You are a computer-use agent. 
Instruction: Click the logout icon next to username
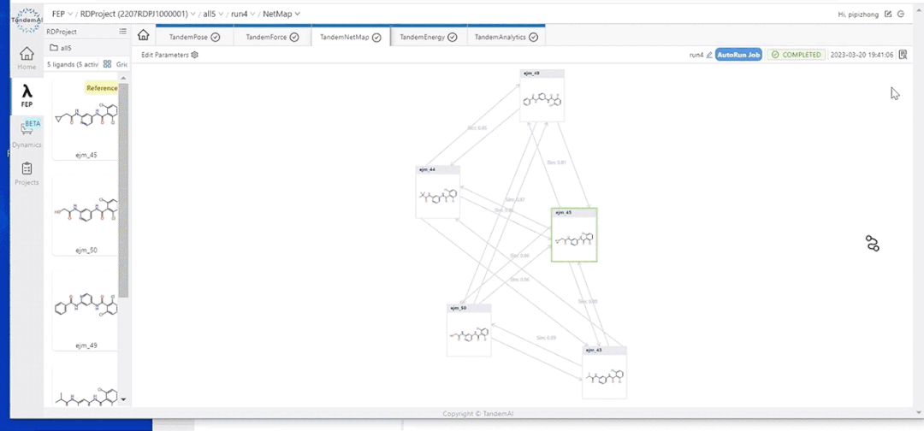[901, 15]
